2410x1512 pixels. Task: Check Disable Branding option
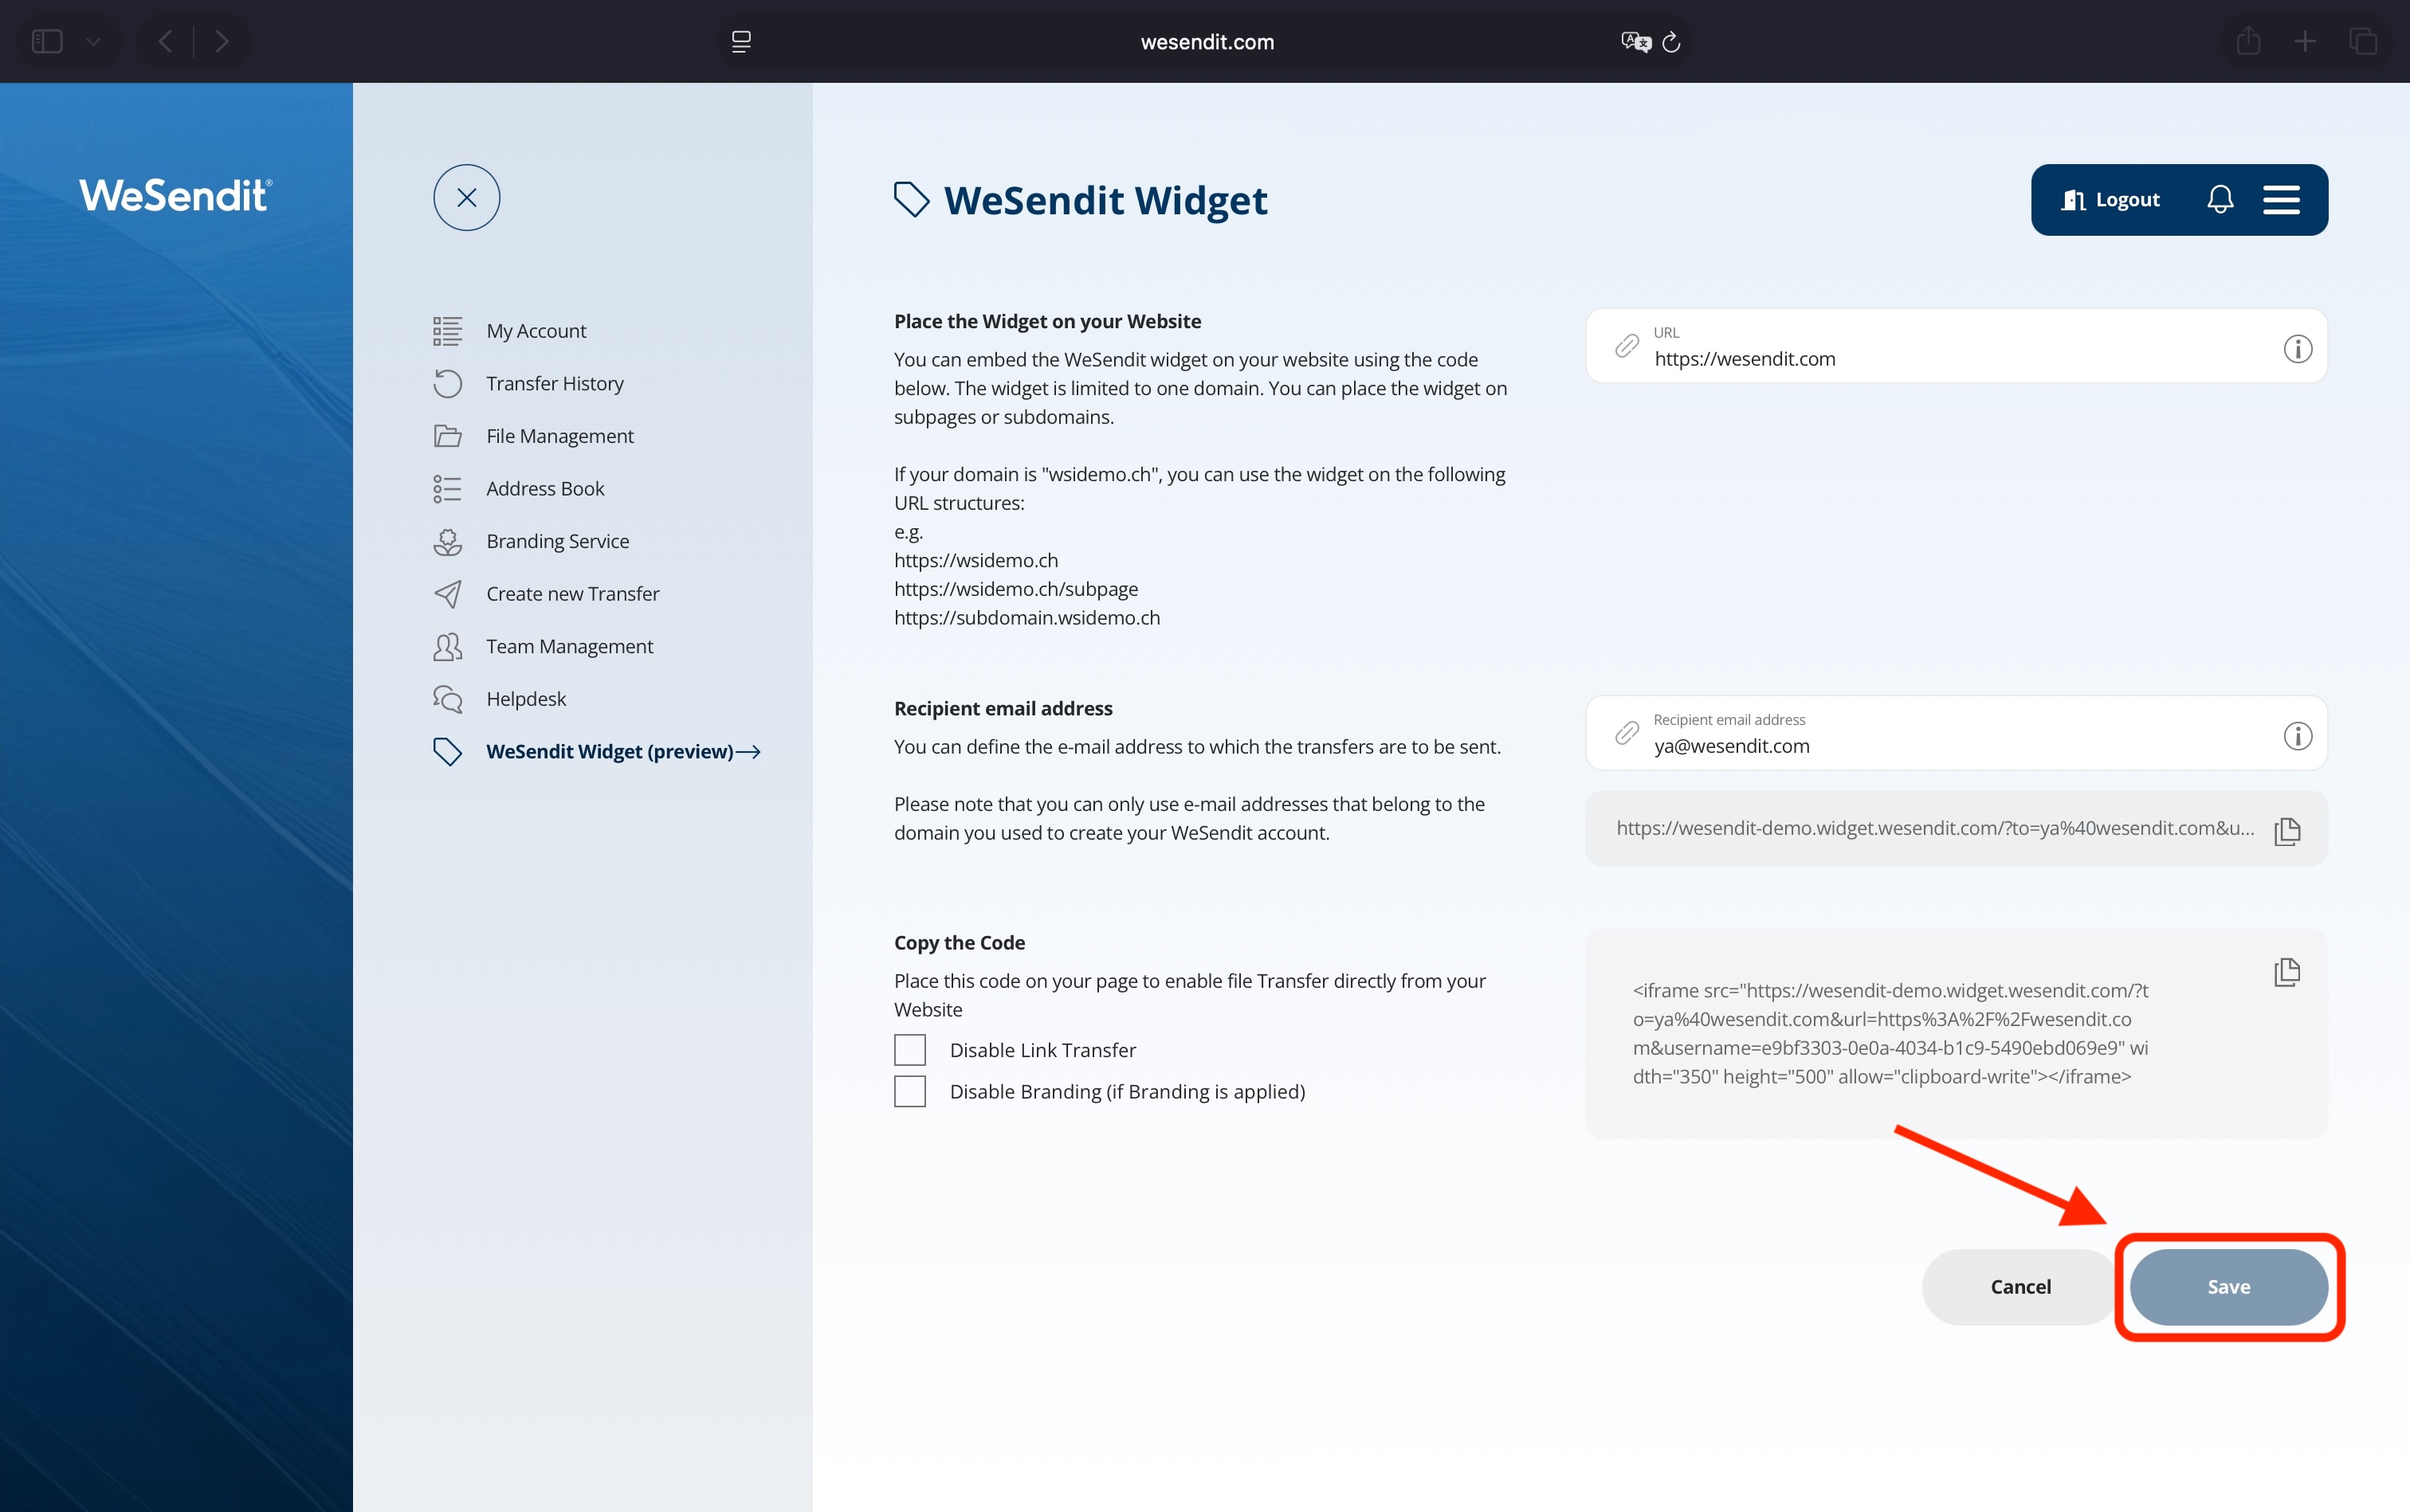(909, 1092)
